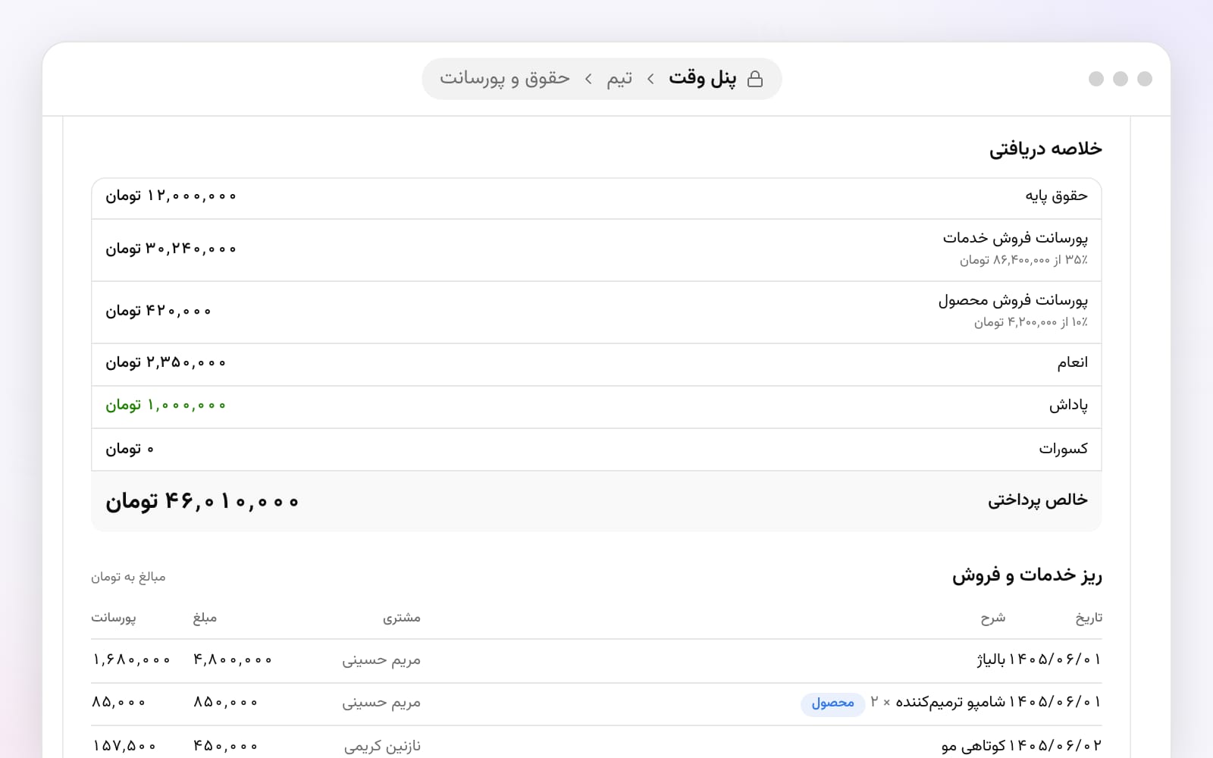
Task: Select the حقوق پایه row label
Action: coord(1056,196)
